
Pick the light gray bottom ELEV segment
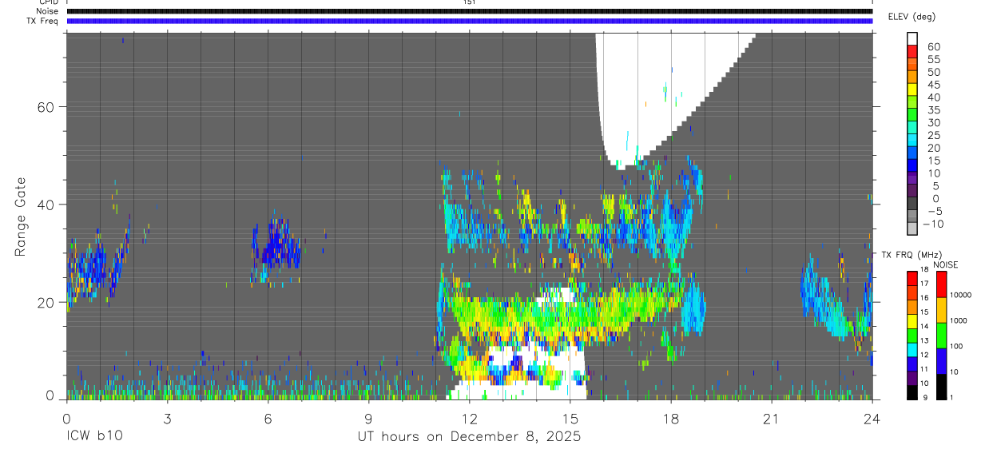tap(912, 228)
